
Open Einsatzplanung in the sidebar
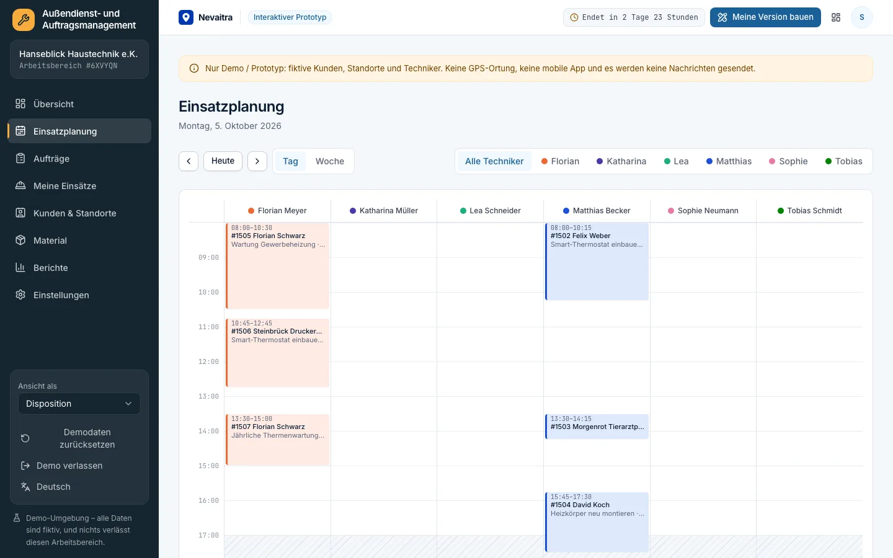(79, 131)
